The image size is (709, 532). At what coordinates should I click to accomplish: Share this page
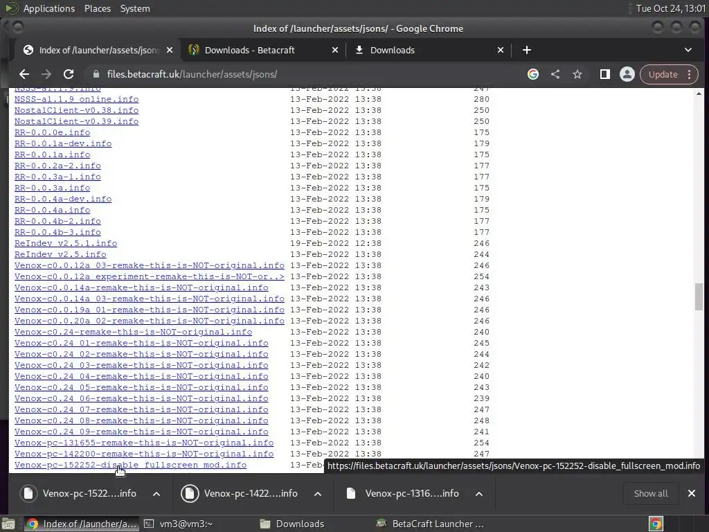(555, 74)
